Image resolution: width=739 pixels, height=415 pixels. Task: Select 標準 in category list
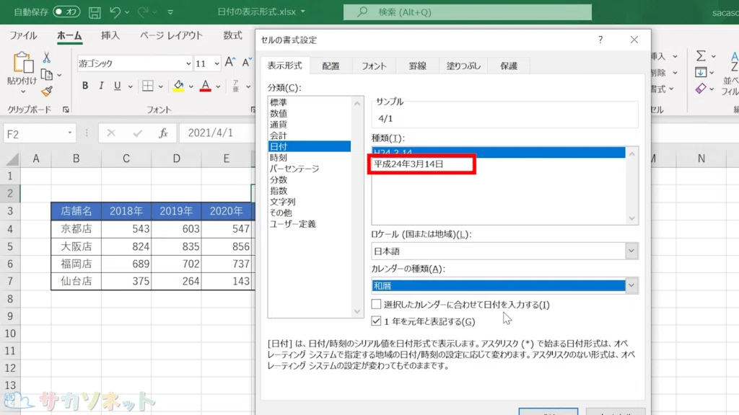[x=309, y=102]
